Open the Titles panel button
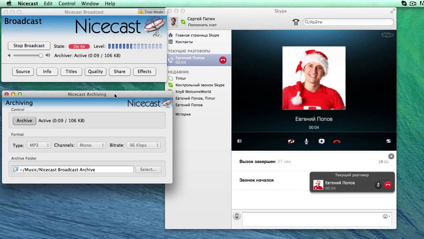 [x=71, y=71]
